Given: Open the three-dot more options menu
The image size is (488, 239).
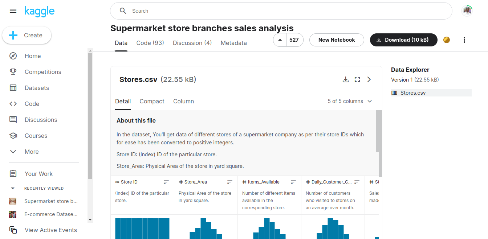Looking at the screenshot, I should pos(464,40).
